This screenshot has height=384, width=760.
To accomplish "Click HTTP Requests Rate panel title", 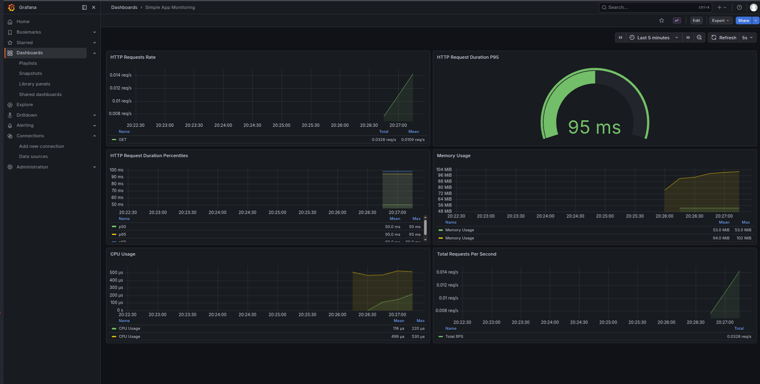I will click(x=133, y=57).
